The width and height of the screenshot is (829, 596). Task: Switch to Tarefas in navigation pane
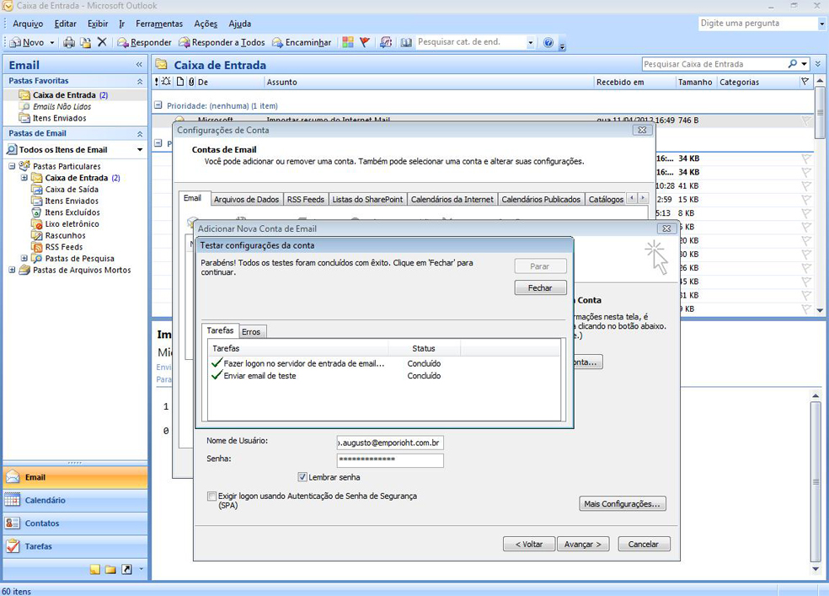coord(75,546)
